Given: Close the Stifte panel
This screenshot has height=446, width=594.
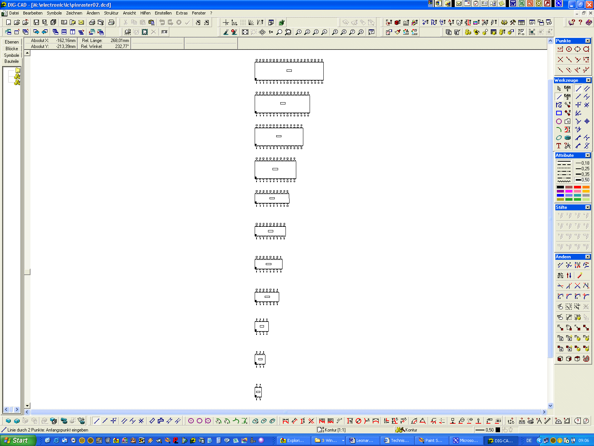Looking at the screenshot, I should point(588,207).
